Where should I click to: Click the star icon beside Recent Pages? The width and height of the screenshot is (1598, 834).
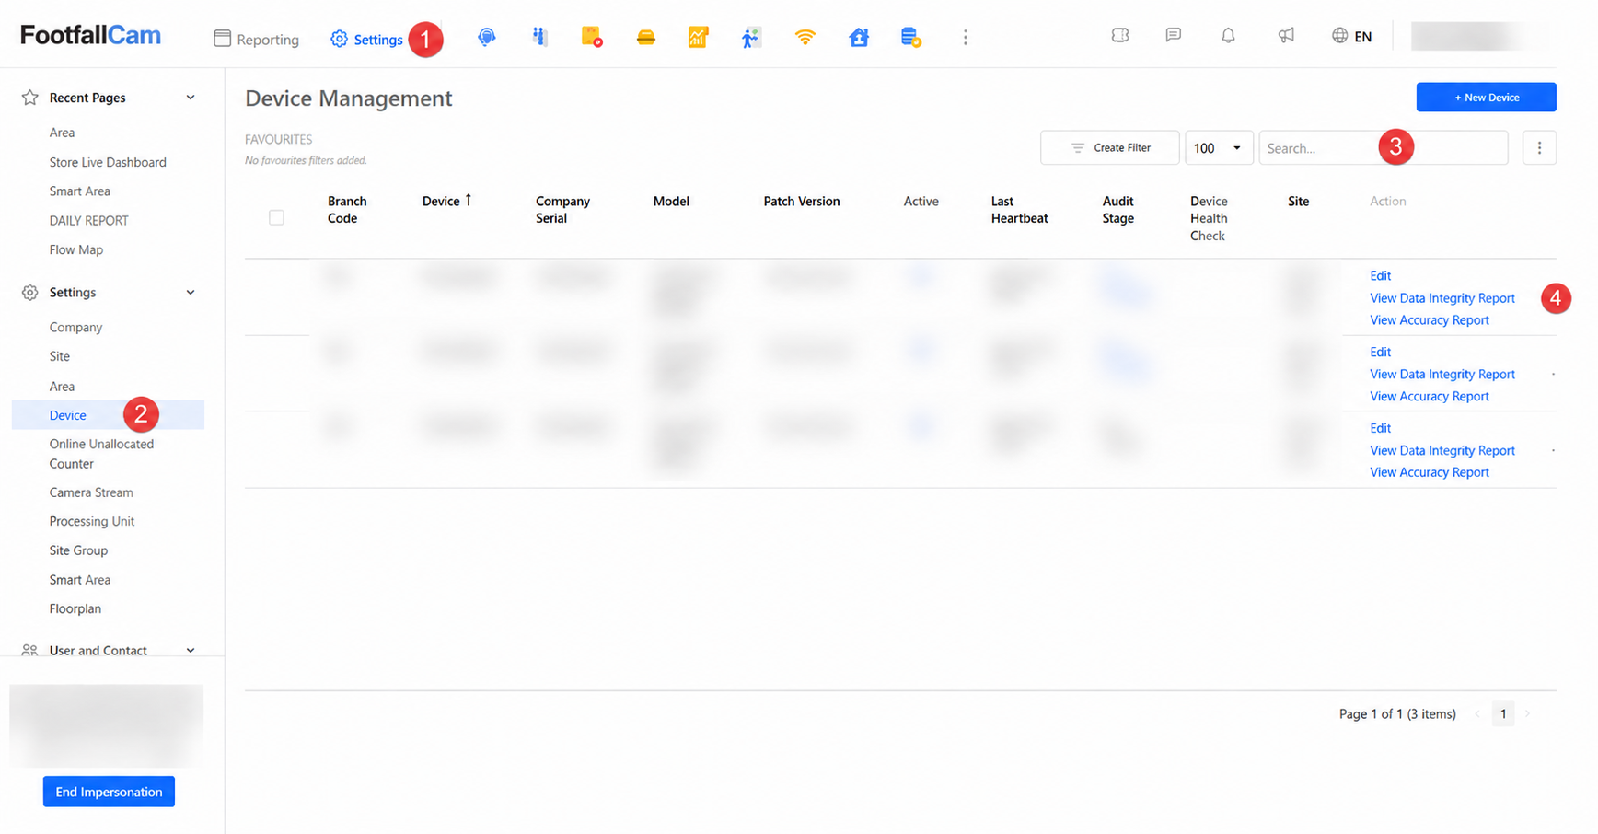(x=29, y=97)
